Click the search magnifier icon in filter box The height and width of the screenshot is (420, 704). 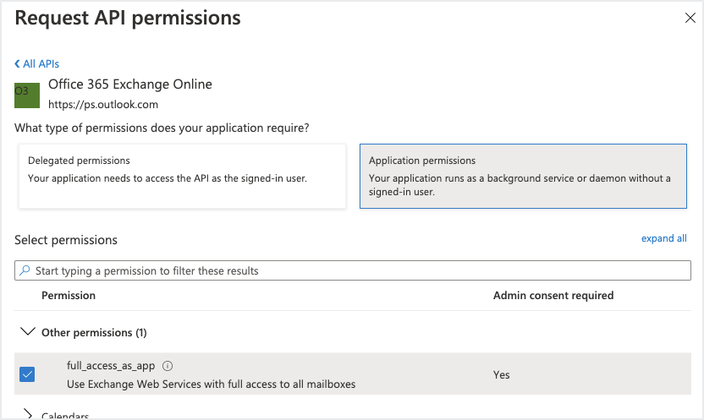coord(25,270)
